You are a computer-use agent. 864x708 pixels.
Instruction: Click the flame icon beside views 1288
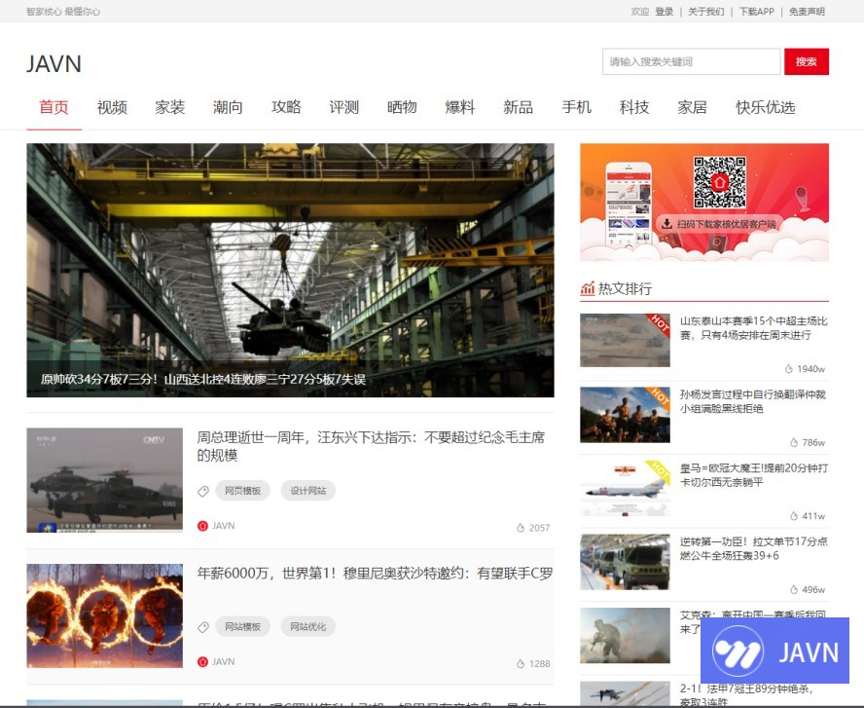(x=521, y=664)
